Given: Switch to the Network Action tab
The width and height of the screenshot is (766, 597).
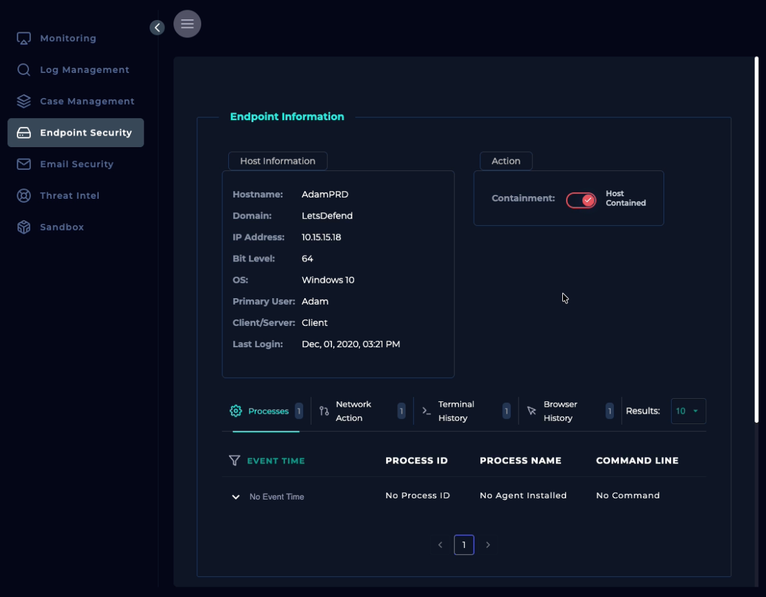Looking at the screenshot, I should [x=353, y=411].
